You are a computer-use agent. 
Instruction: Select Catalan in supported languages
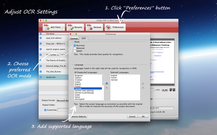tap(78, 78)
